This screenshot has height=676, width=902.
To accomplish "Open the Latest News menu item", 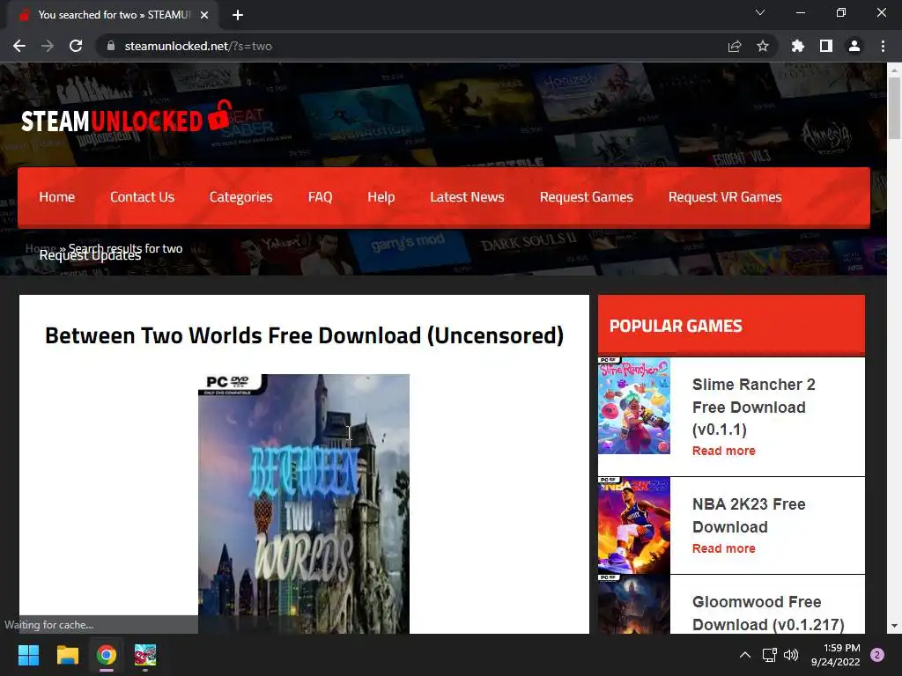I will [x=467, y=197].
